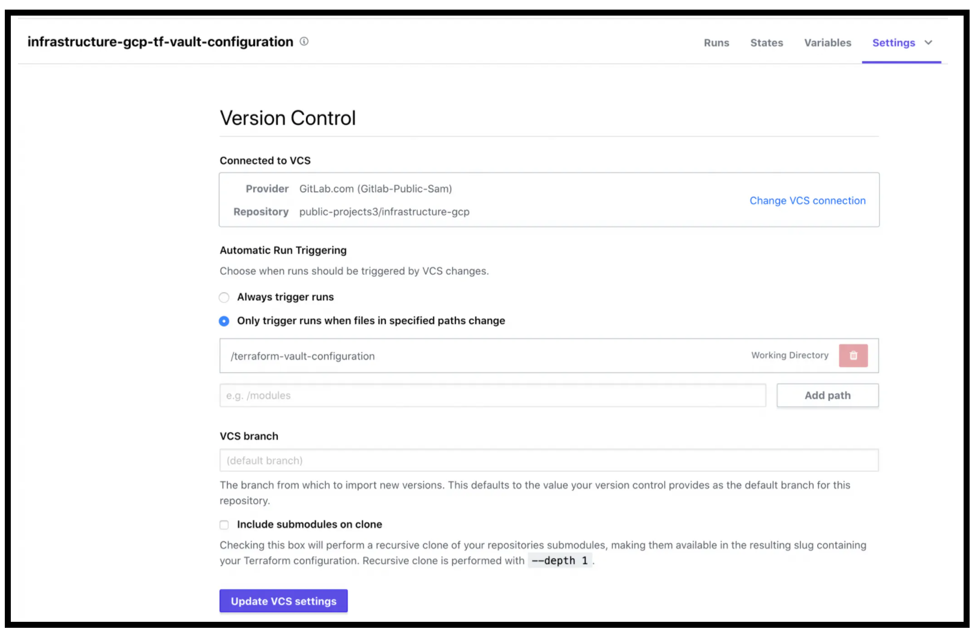This screenshot has width=978, height=635.
Task: Click the Update VCS settings button
Action: click(283, 601)
